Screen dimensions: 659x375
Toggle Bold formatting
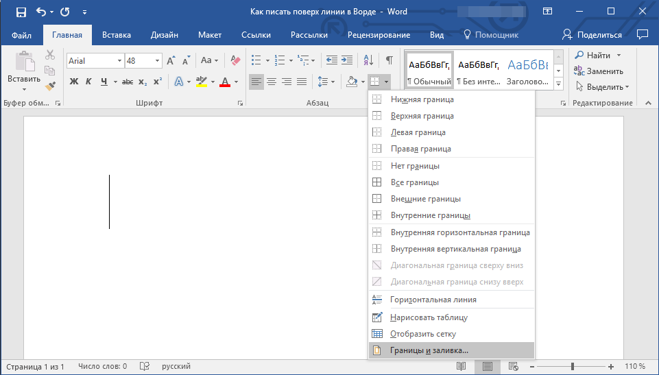[x=74, y=82]
